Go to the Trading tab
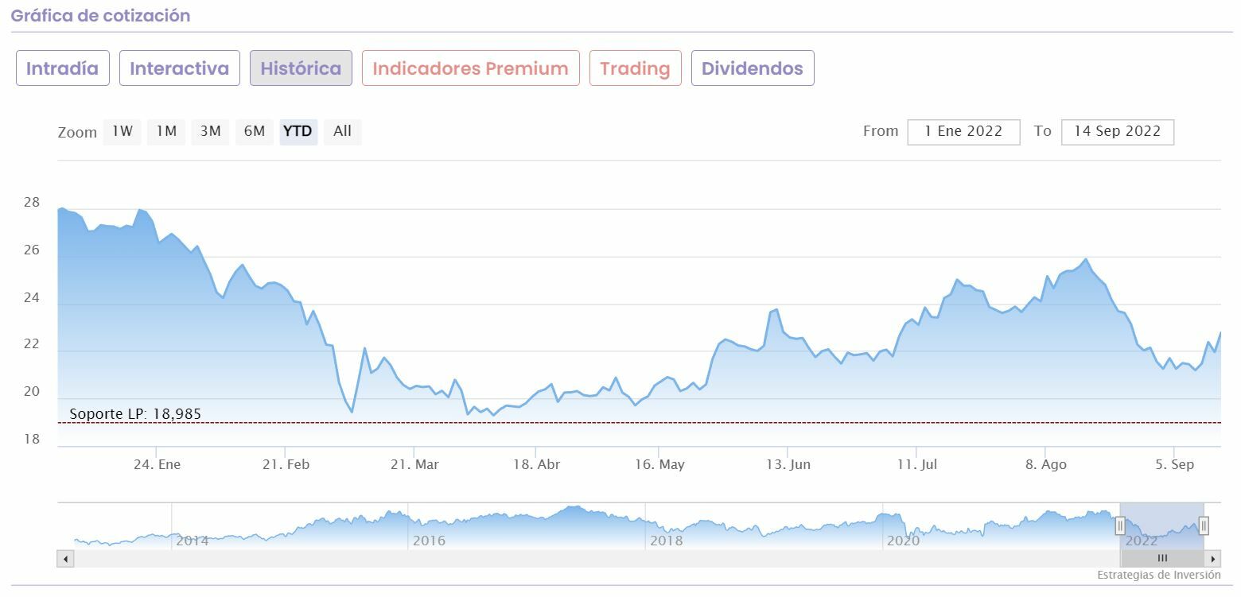Viewport: 1241px width, 597px height. (x=635, y=68)
